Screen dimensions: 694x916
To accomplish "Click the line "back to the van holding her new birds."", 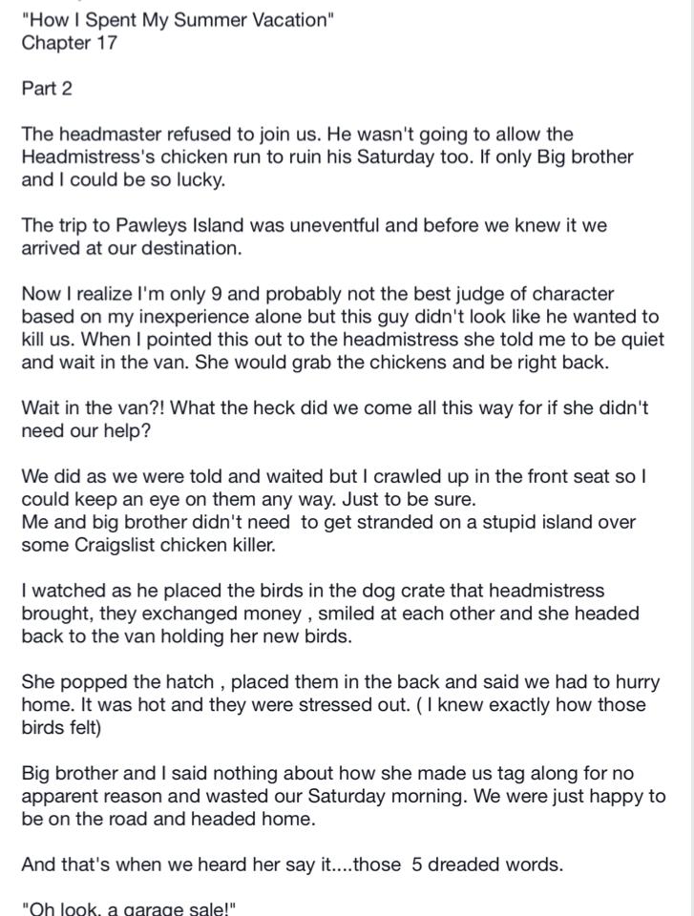I will click(186, 636).
